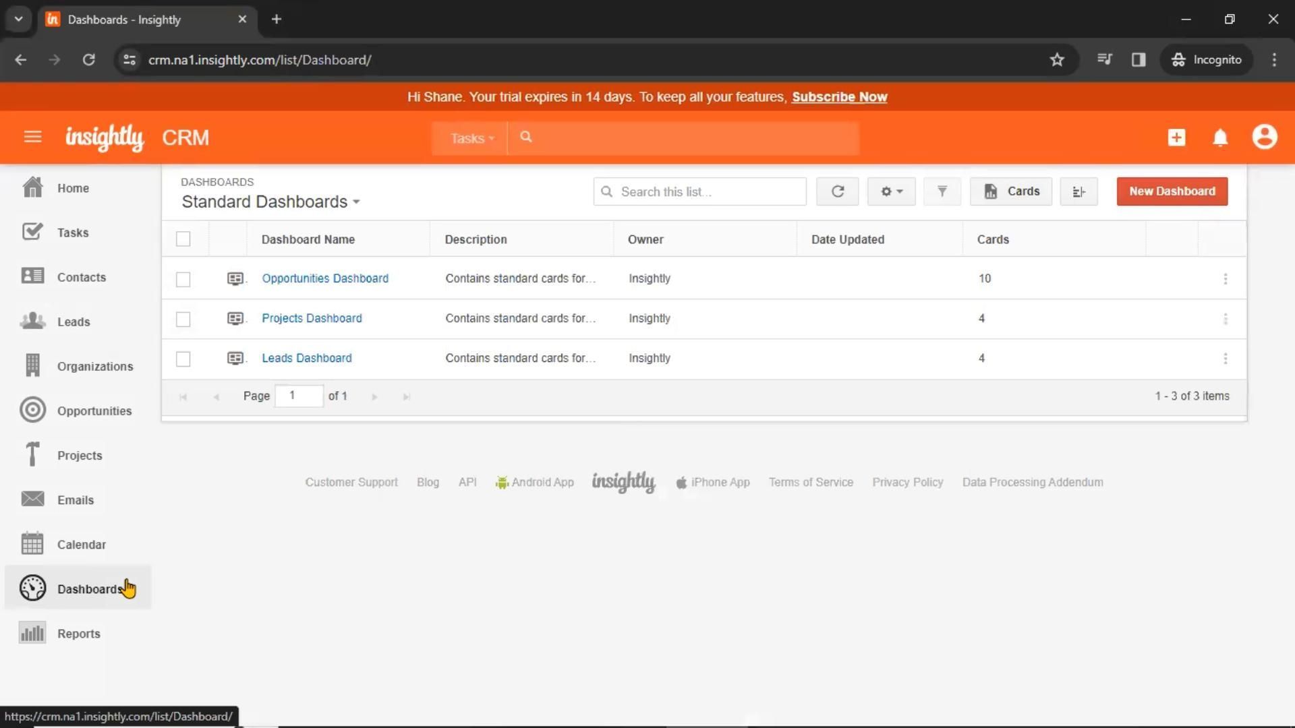Click the filter funnel icon

tap(942, 191)
